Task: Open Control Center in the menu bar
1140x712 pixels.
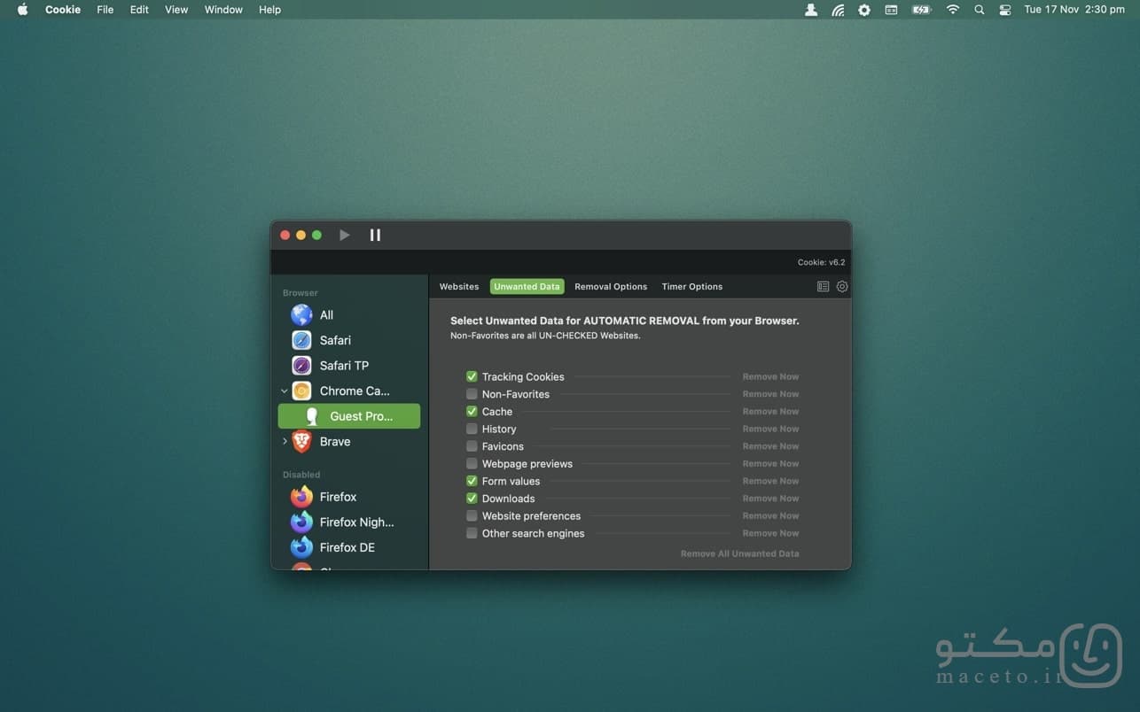Action: [1004, 10]
